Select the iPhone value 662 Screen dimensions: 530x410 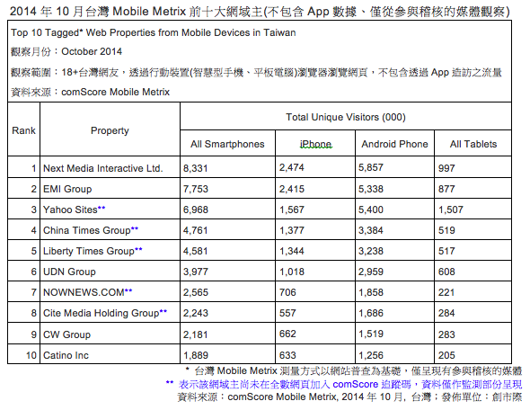click(287, 334)
